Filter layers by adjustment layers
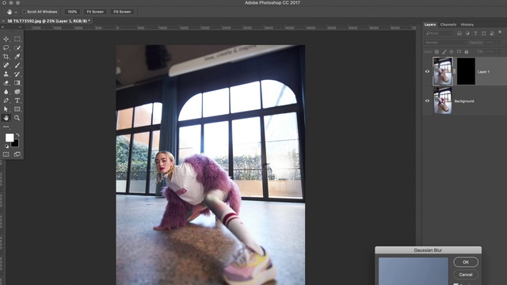 (x=467, y=33)
